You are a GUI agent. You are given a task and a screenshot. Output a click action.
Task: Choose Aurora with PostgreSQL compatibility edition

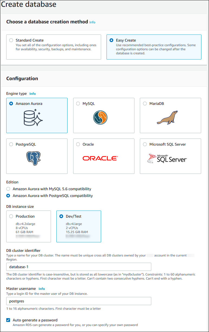click(9, 196)
